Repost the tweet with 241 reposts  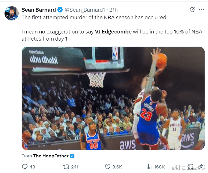click(66, 167)
